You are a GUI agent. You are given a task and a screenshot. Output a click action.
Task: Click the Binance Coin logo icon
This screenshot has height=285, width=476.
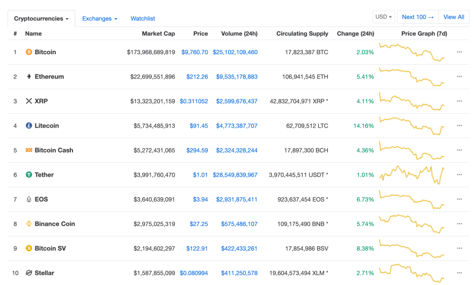tap(29, 224)
